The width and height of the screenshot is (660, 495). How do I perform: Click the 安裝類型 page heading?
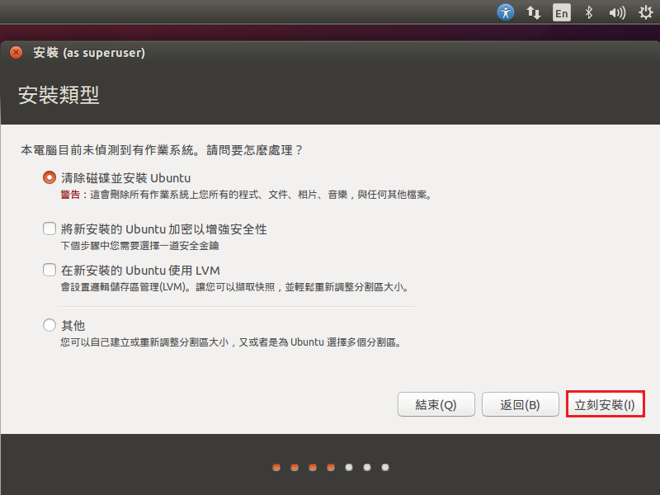click(x=59, y=95)
